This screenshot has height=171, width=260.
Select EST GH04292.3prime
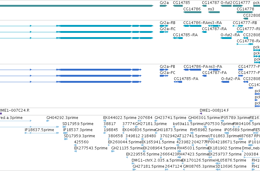[x=62, y=118]
